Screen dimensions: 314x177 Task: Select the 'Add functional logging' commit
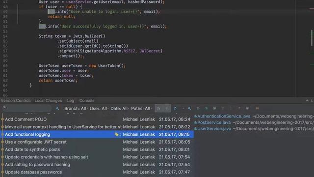[x=97, y=134]
